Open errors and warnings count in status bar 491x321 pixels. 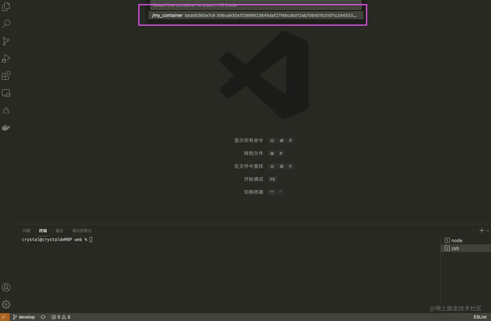pyautogui.click(x=61, y=317)
